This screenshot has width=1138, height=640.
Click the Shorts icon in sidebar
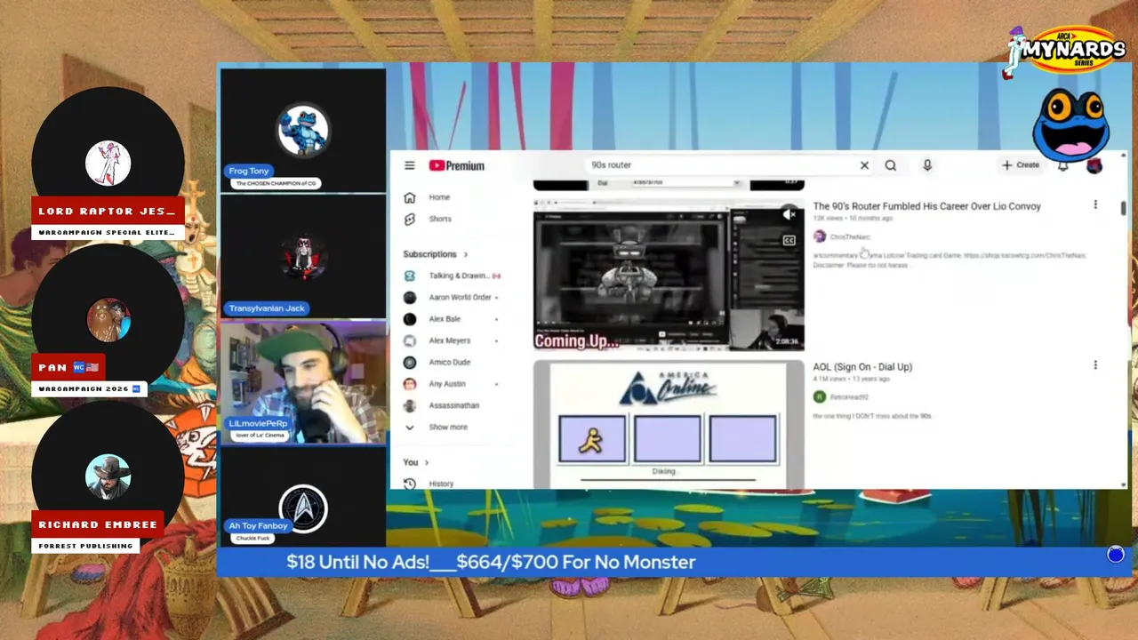409,219
